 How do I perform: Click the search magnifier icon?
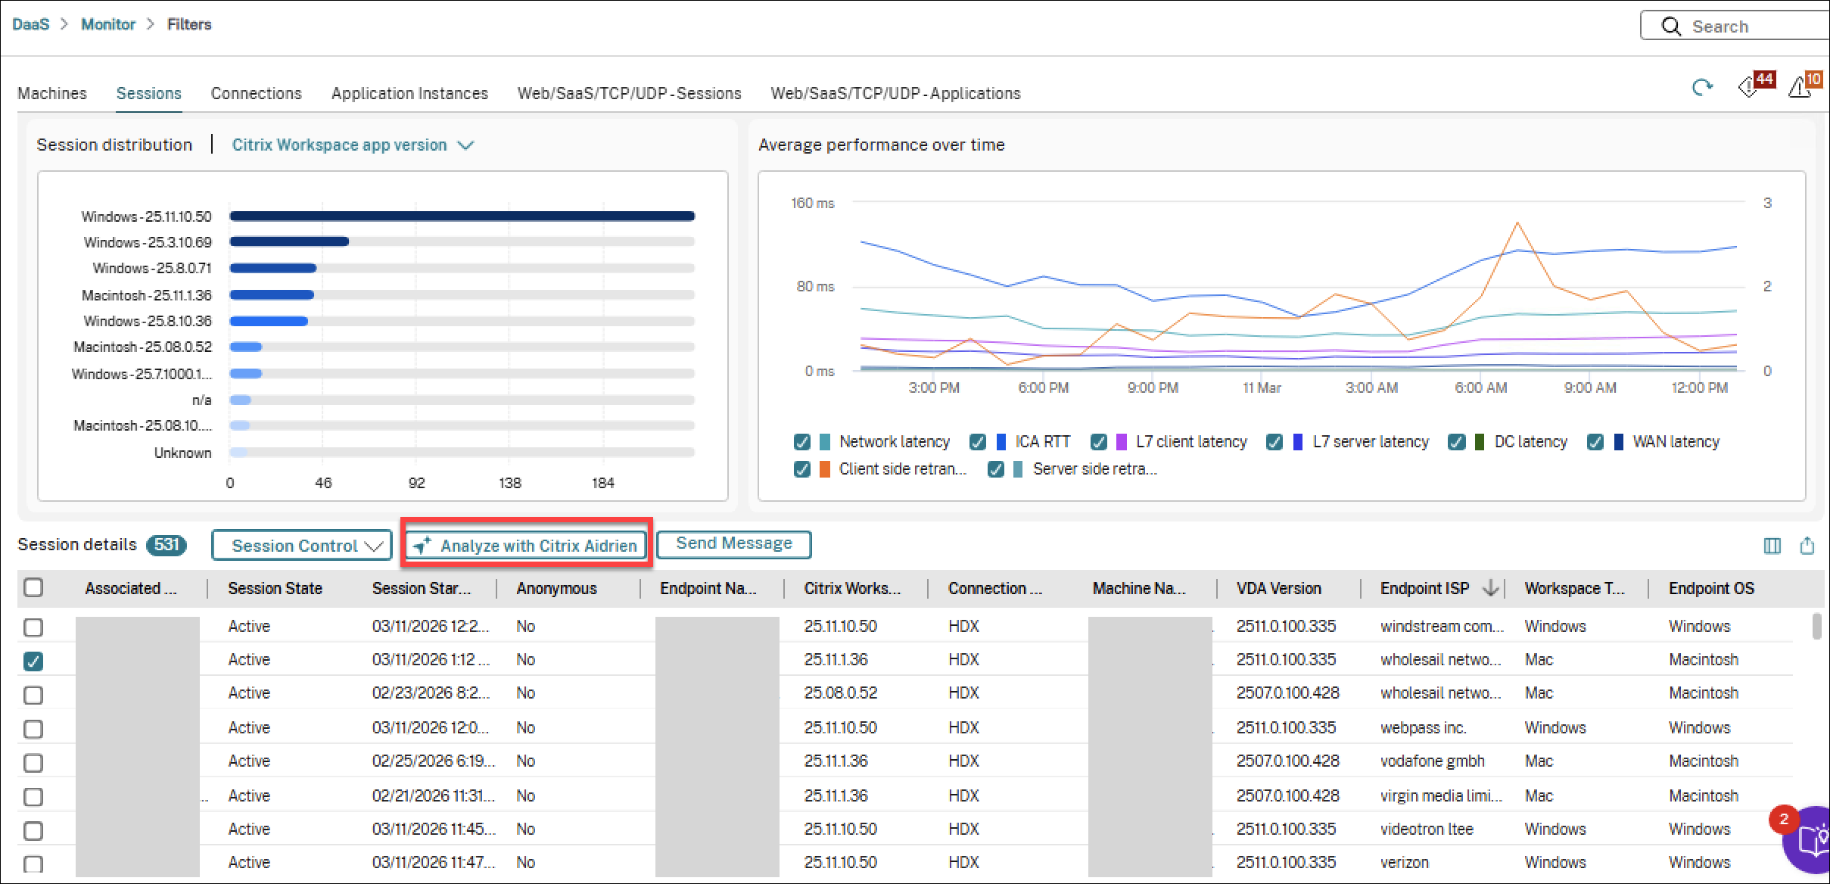(1671, 26)
